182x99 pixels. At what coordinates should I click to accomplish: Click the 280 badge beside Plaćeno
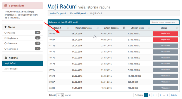coord(38,33)
